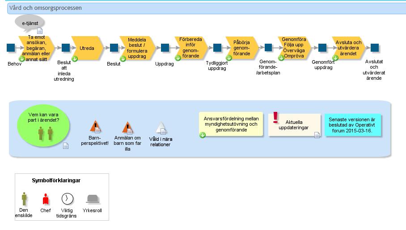Image resolution: width=406 pixels, height=230 pixels.
Task: Open the 'Anmälan om barn som far illa' icon
Action: coord(127,128)
